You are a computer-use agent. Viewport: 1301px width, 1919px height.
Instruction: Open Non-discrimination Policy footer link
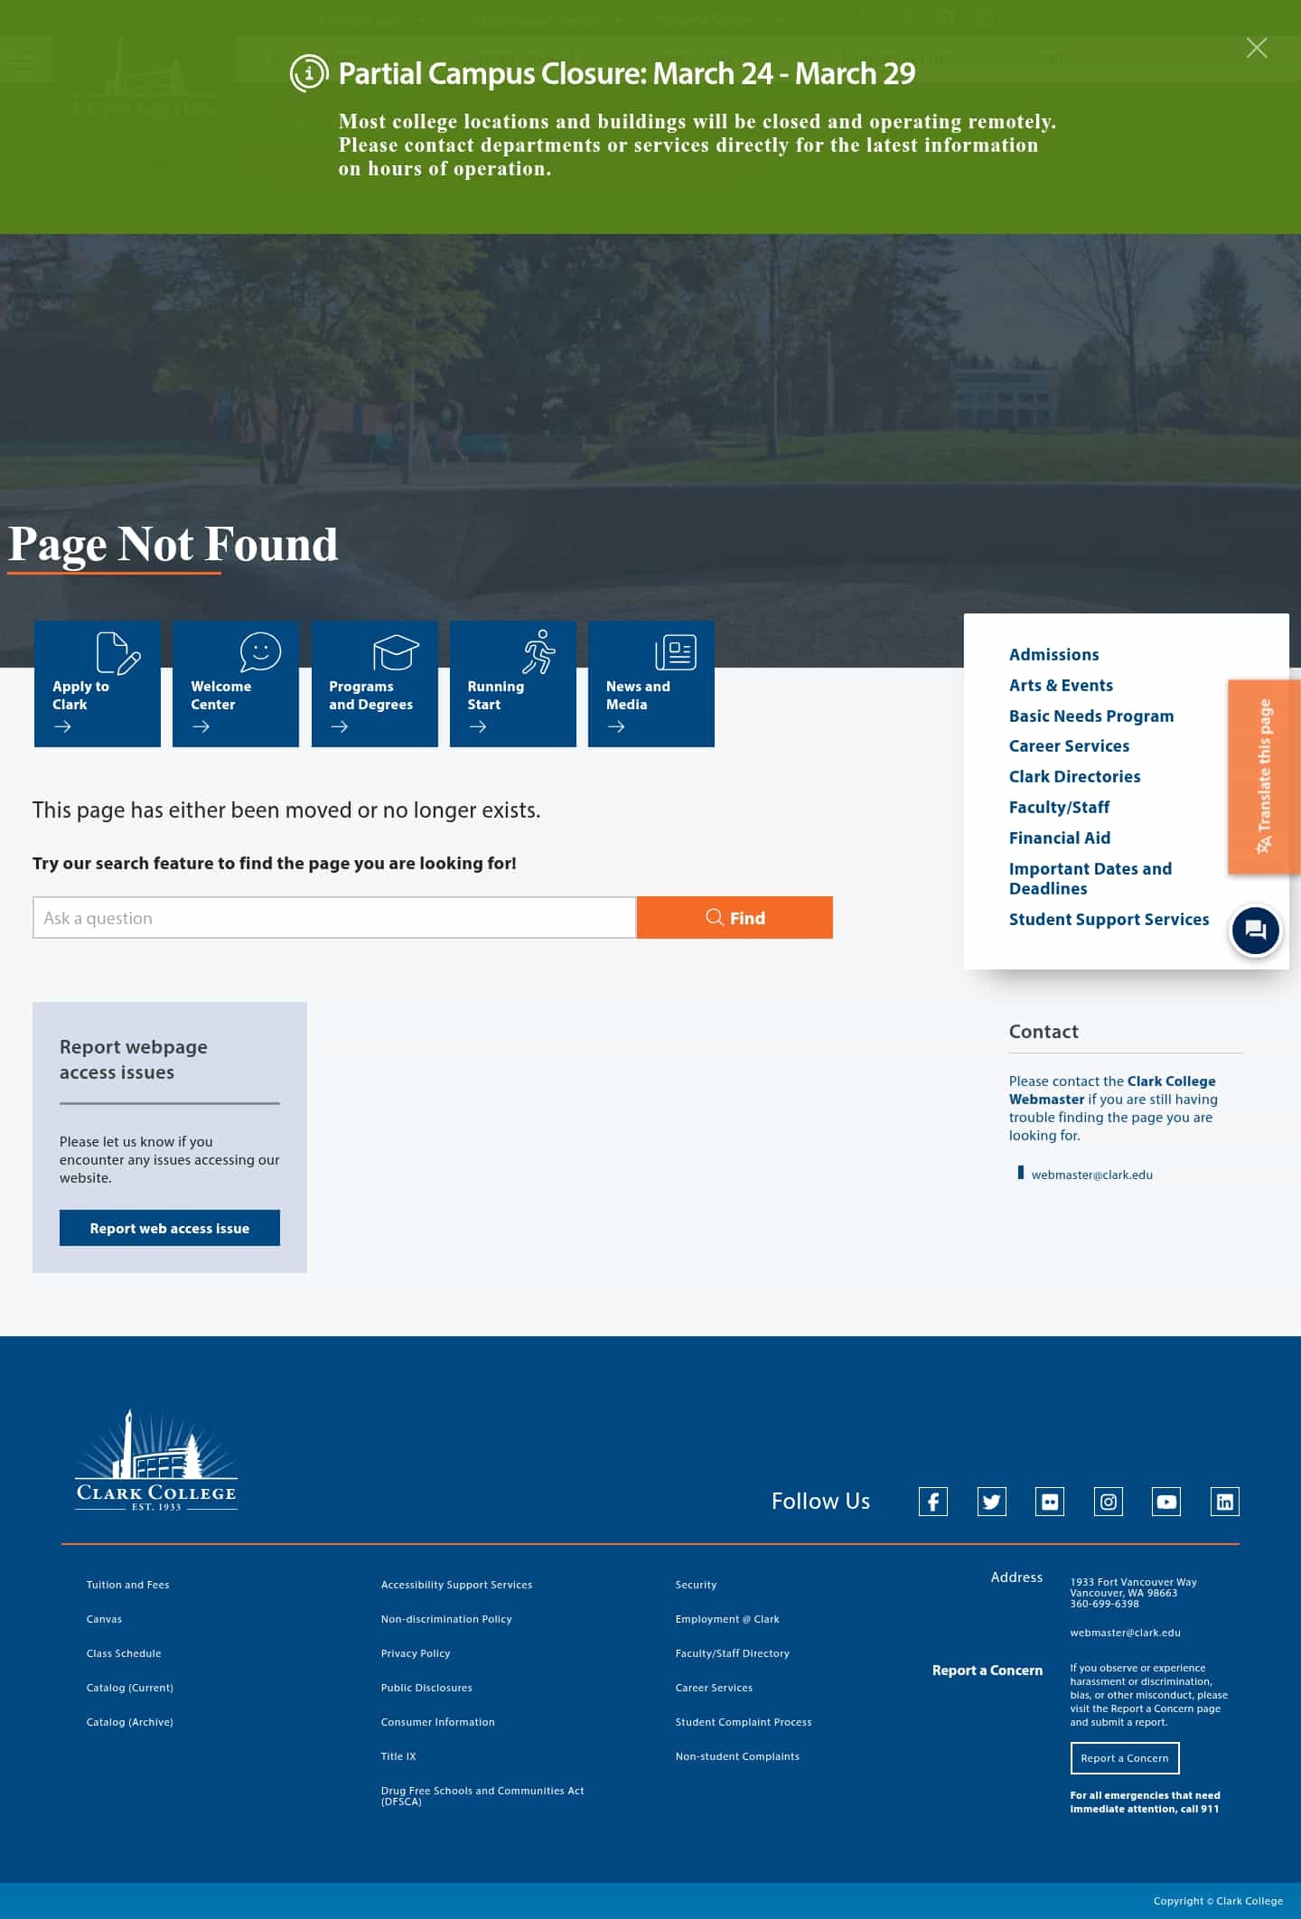[446, 1619]
